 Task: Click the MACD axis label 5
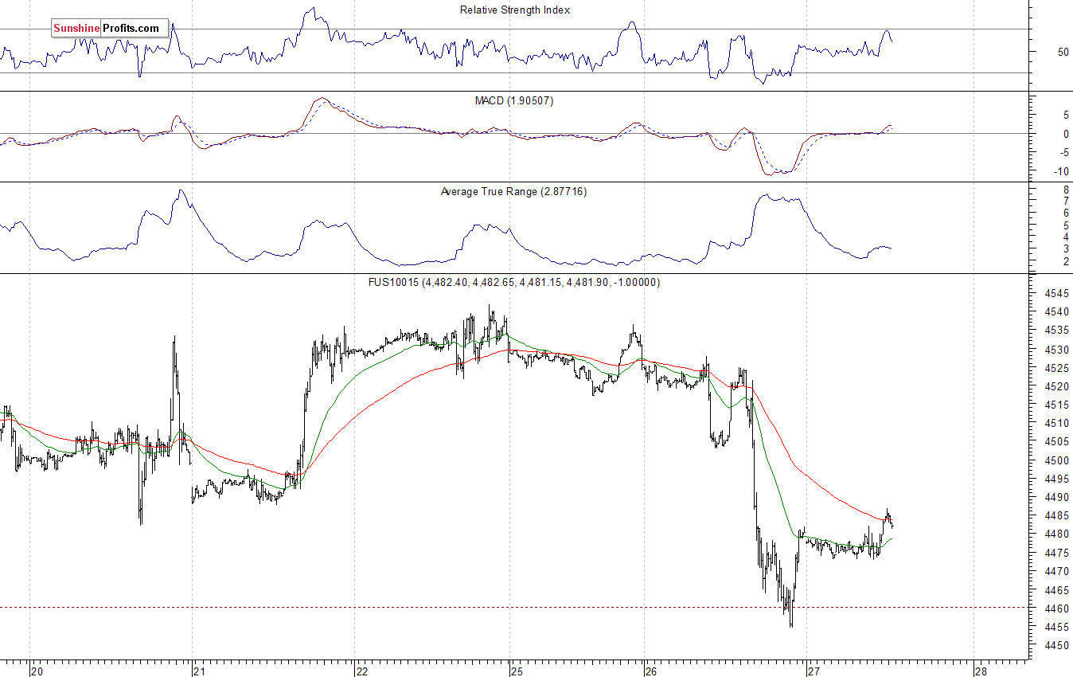tap(1065, 115)
